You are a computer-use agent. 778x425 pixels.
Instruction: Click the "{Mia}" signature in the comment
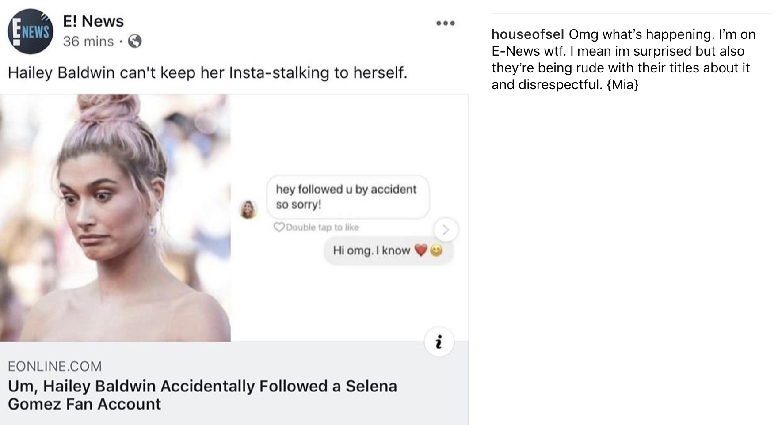point(622,84)
